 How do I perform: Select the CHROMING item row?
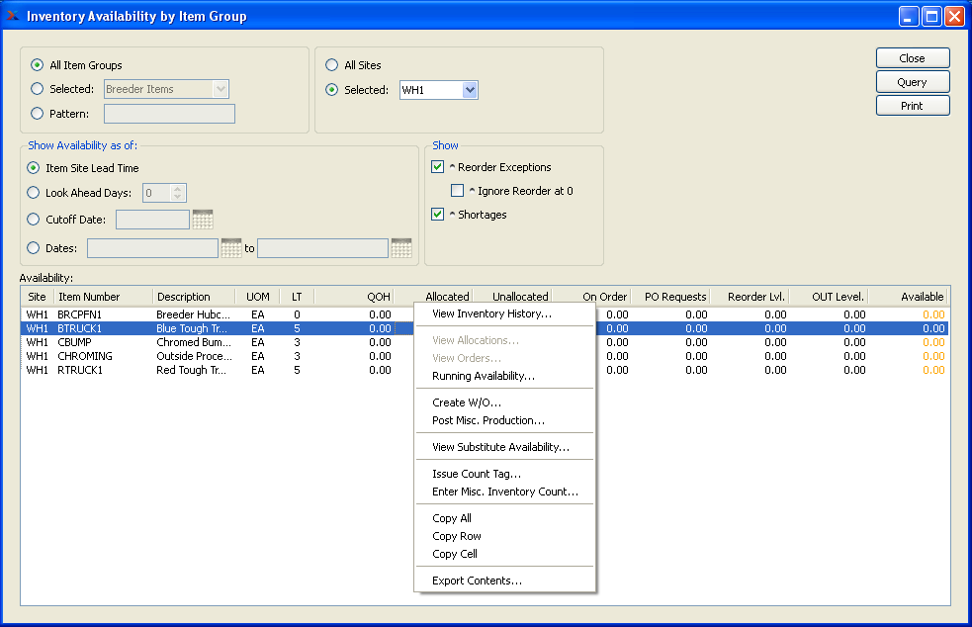point(85,356)
